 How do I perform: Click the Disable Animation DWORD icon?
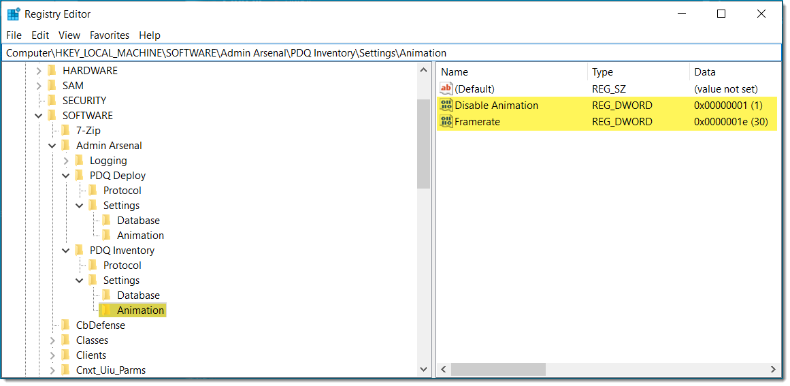tap(446, 106)
